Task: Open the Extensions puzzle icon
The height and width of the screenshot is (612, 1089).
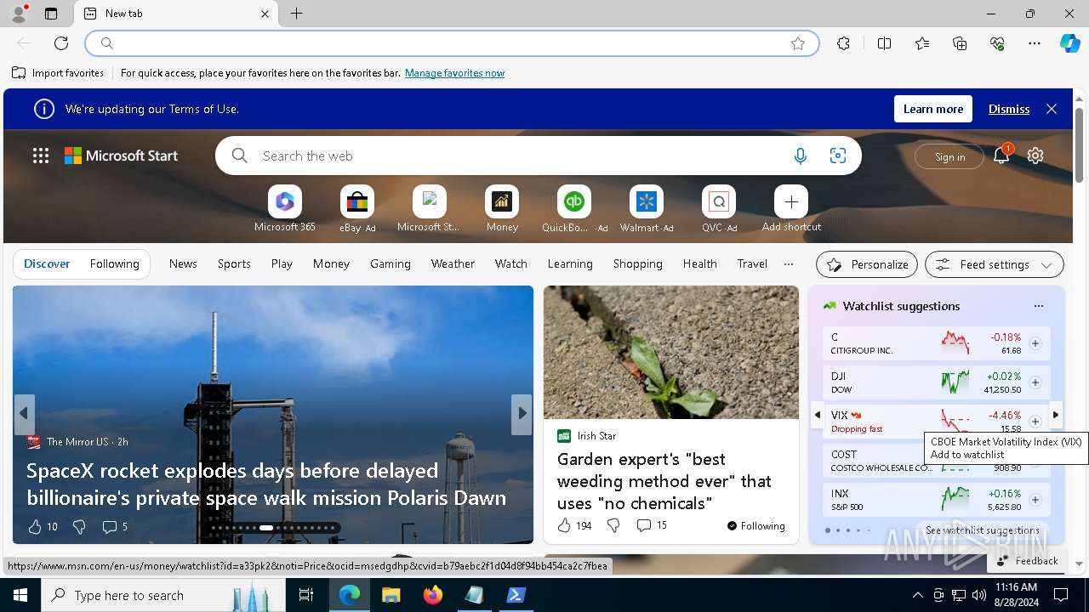Action: [843, 43]
